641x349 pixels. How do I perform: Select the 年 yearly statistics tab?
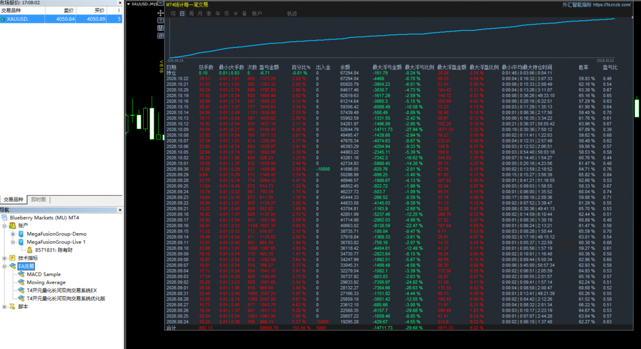point(218,13)
